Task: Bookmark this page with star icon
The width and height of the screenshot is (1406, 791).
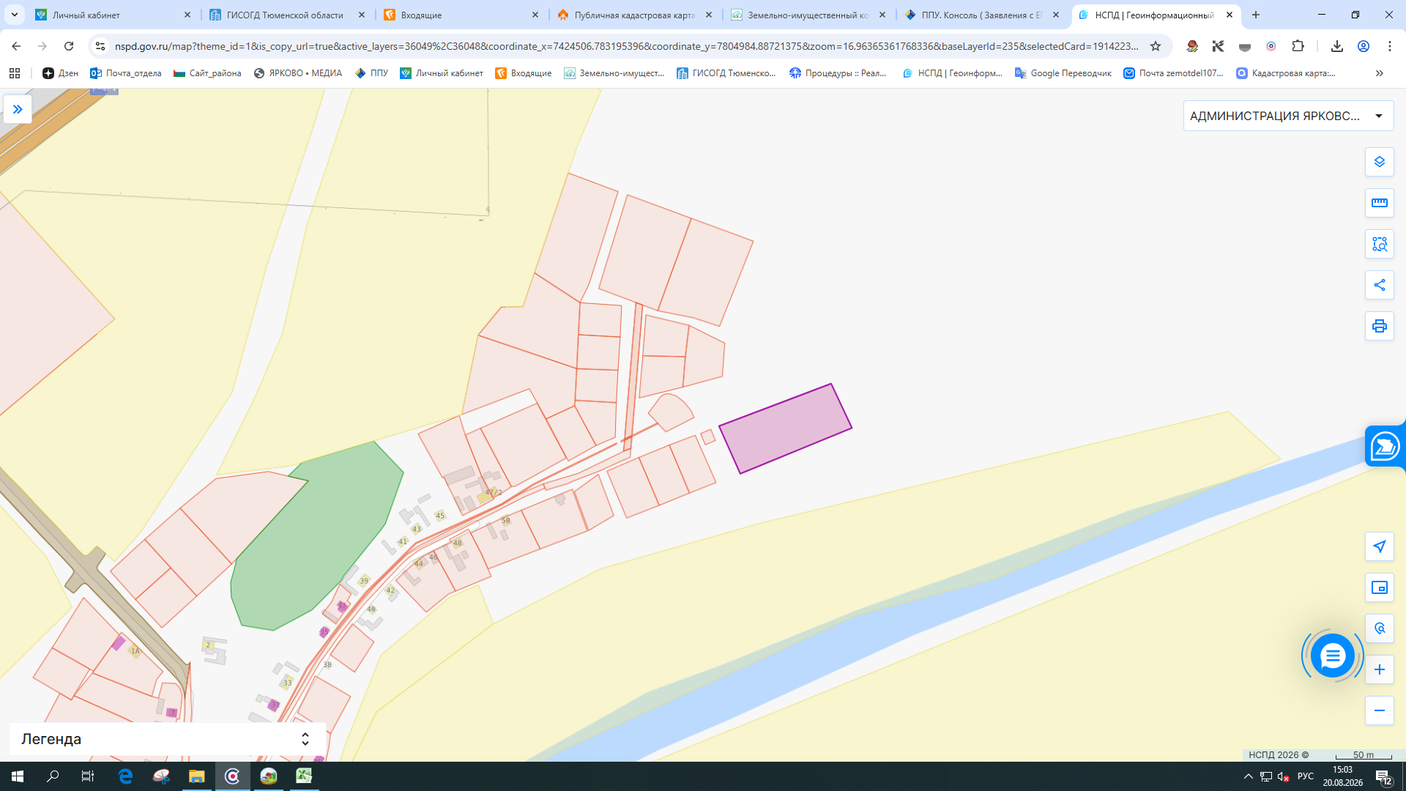Action: click(1156, 46)
